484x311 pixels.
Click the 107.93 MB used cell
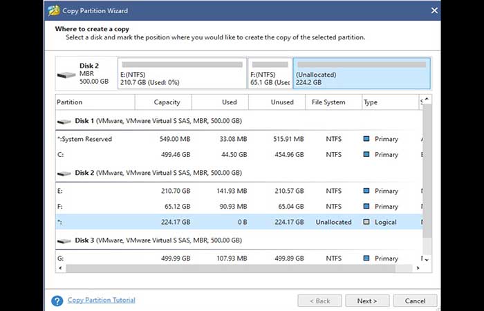tap(232, 258)
